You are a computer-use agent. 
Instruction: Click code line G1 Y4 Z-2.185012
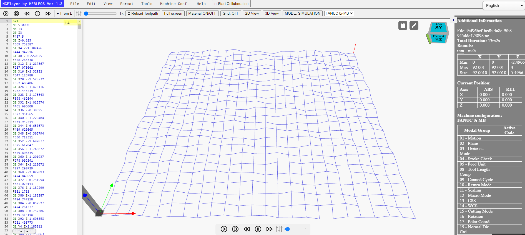[27, 226]
